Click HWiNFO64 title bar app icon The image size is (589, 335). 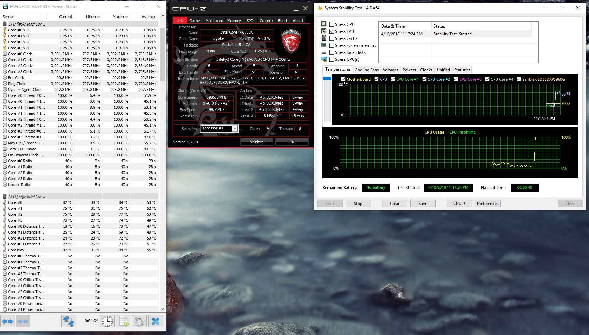click(6, 6)
